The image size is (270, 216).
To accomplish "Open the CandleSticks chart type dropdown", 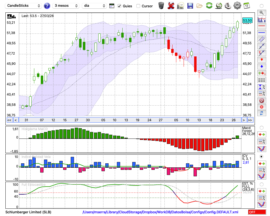I will pyautogui.click(x=23, y=6).
